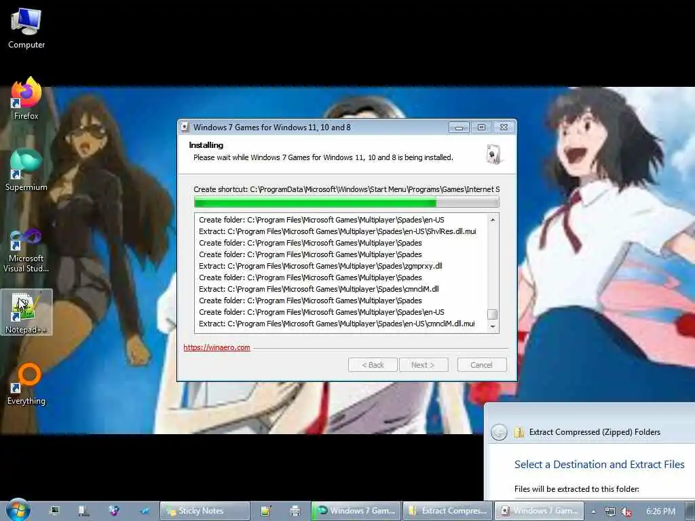Click the back arrow in the Extract Compressed window
This screenshot has height=521, width=695.
[x=499, y=432]
